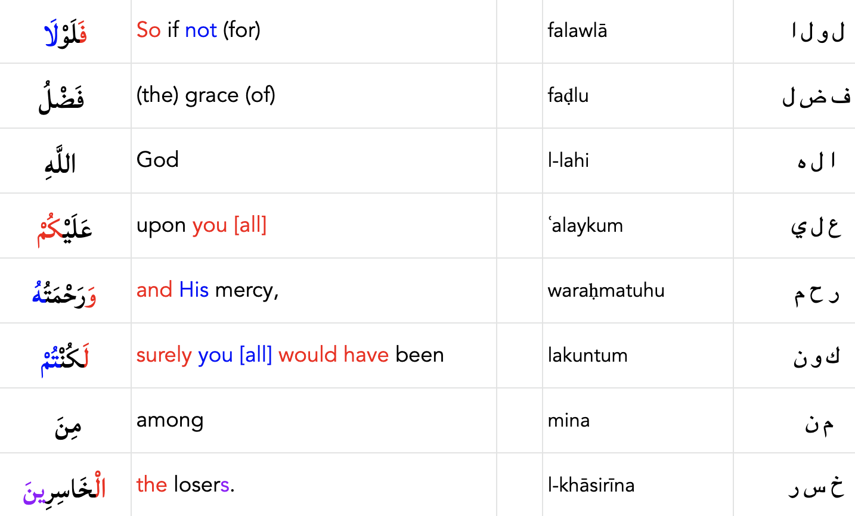Click the Arabic word for 'falawlā'
The width and height of the screenshot is (855, 516).
(66, 33)
